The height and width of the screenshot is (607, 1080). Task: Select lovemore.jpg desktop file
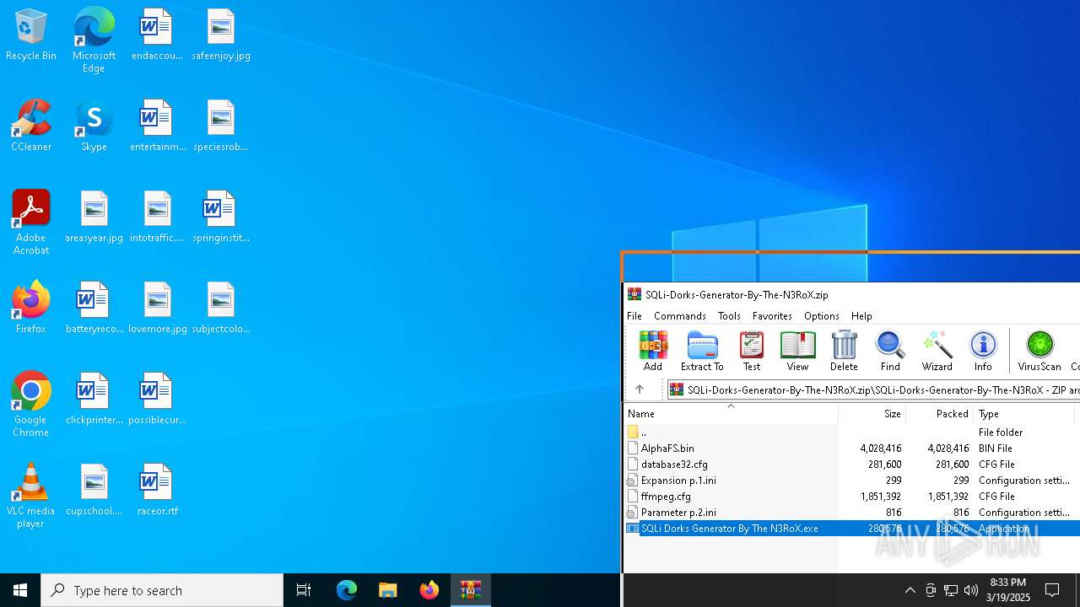pos(158,308)
